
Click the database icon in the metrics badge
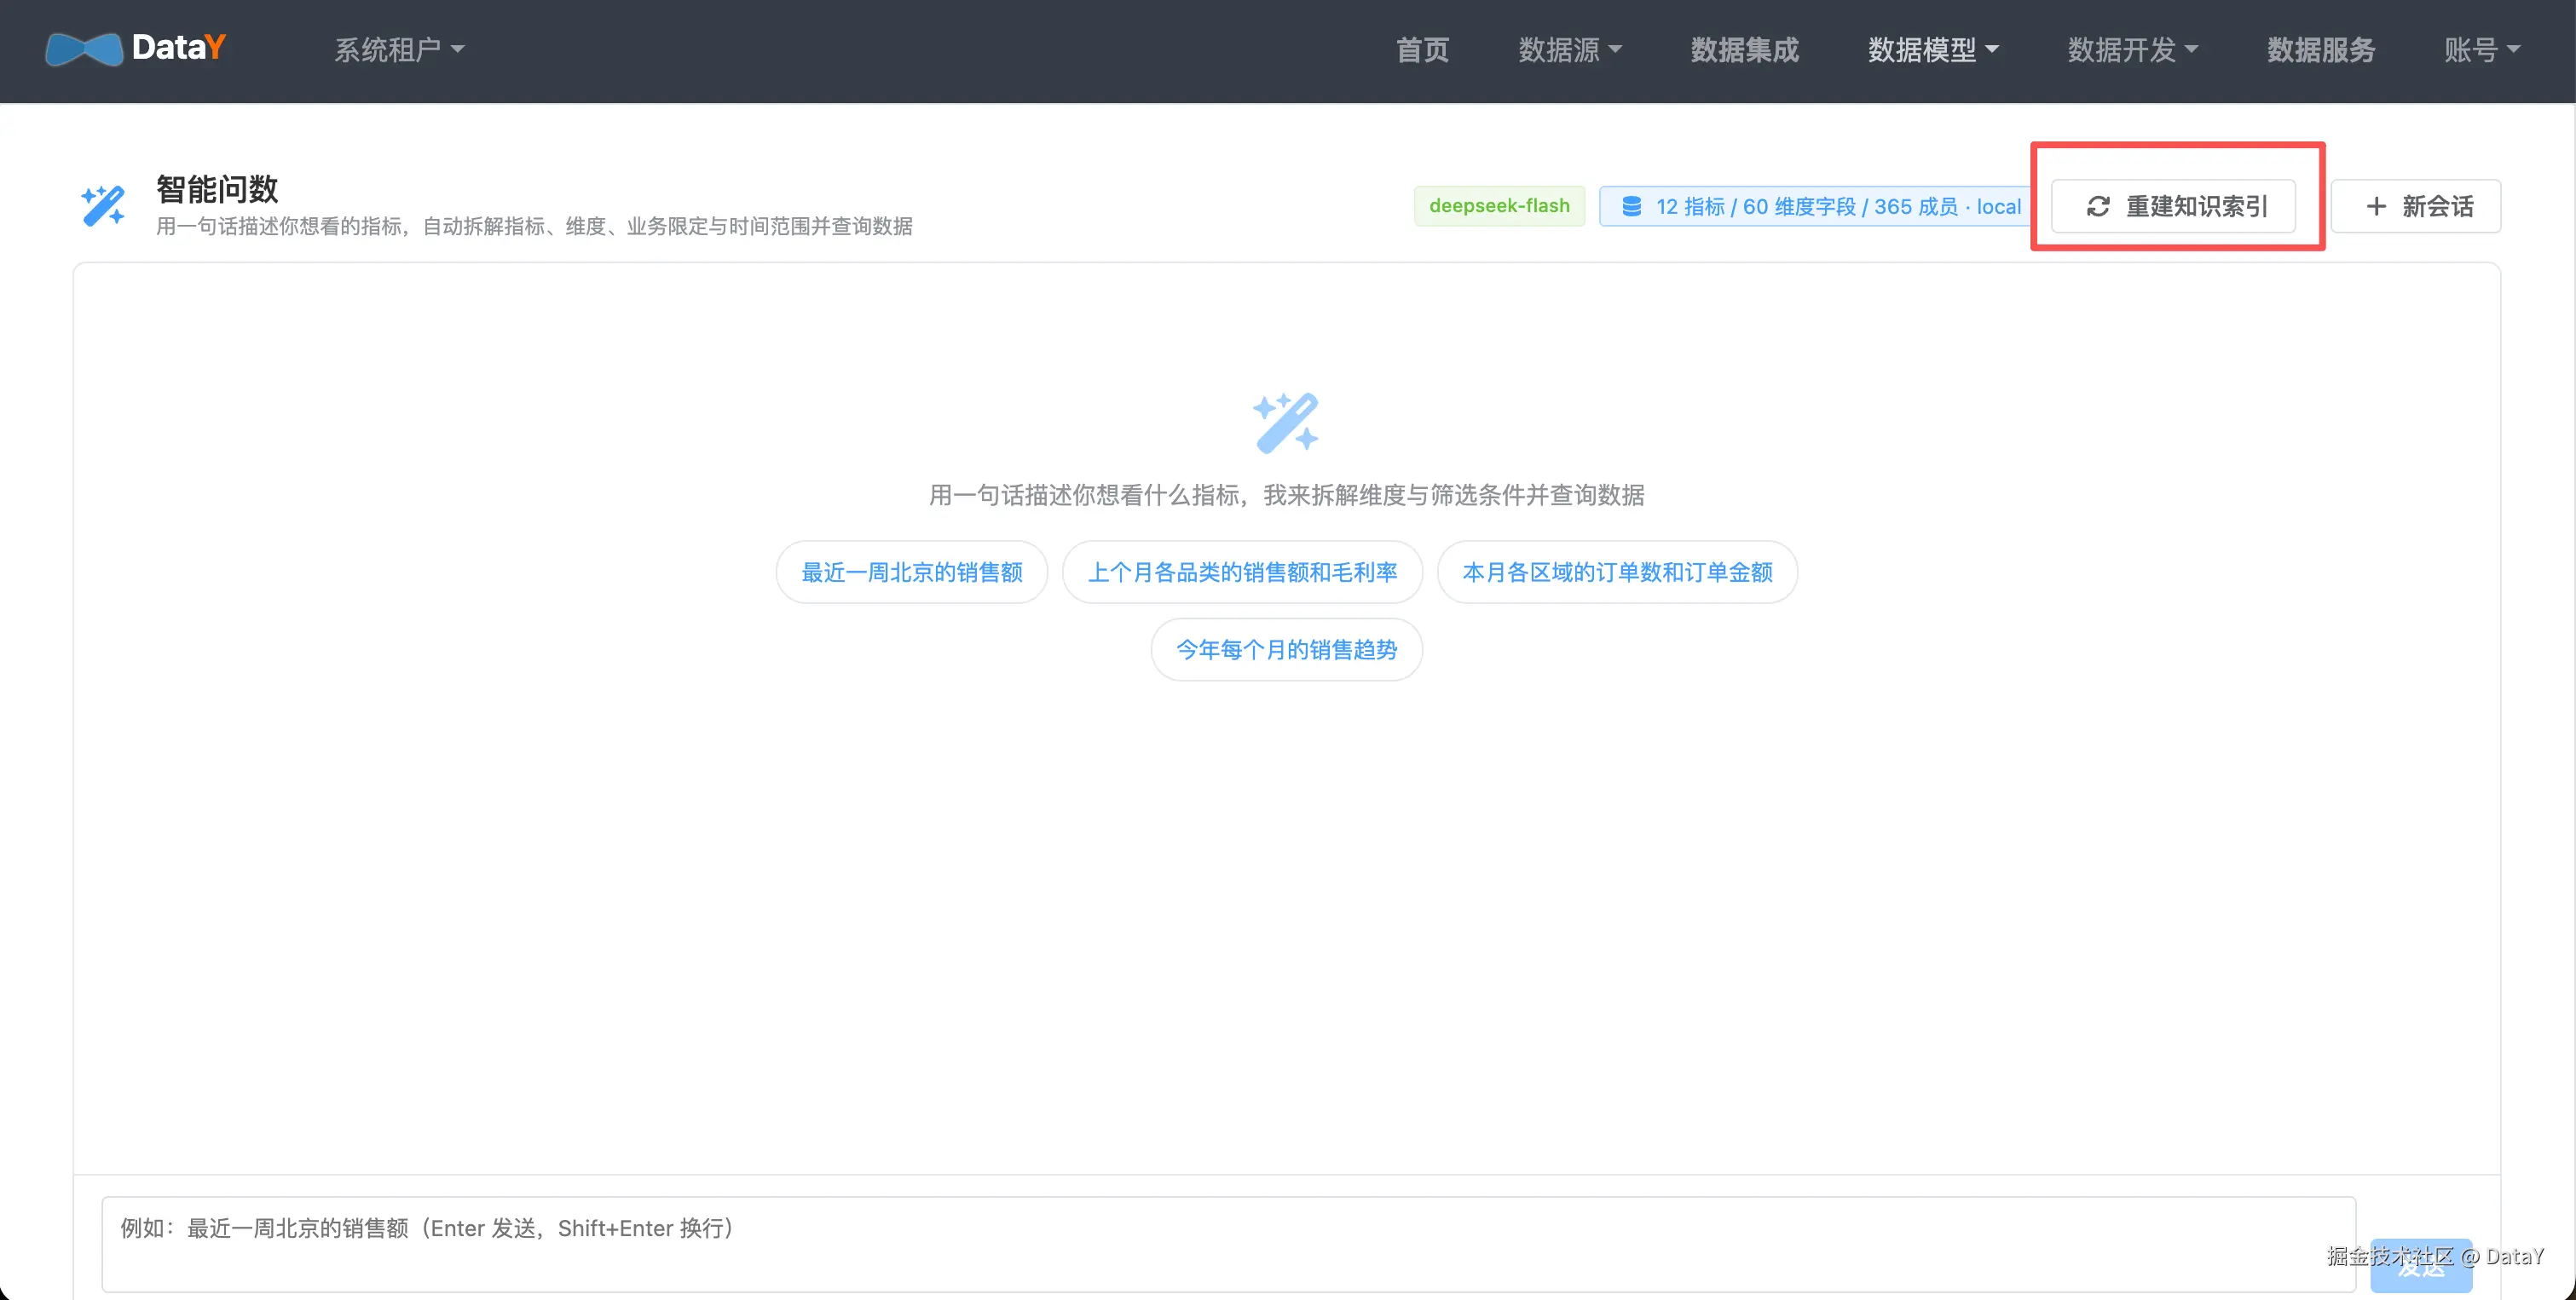[x=1631, y=206]
